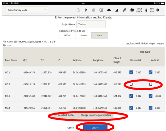Tap the NO.4 point name cell
The image size is (166, 131).
(x=8, y=108)
